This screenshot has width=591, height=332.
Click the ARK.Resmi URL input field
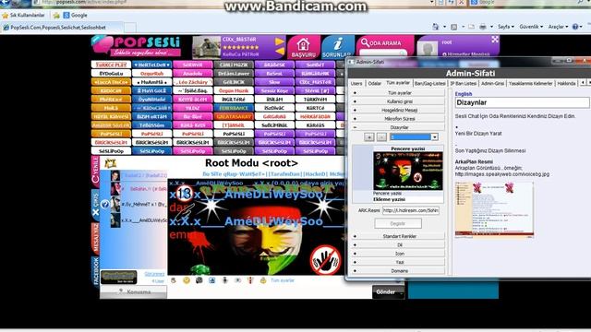[410, 211]
